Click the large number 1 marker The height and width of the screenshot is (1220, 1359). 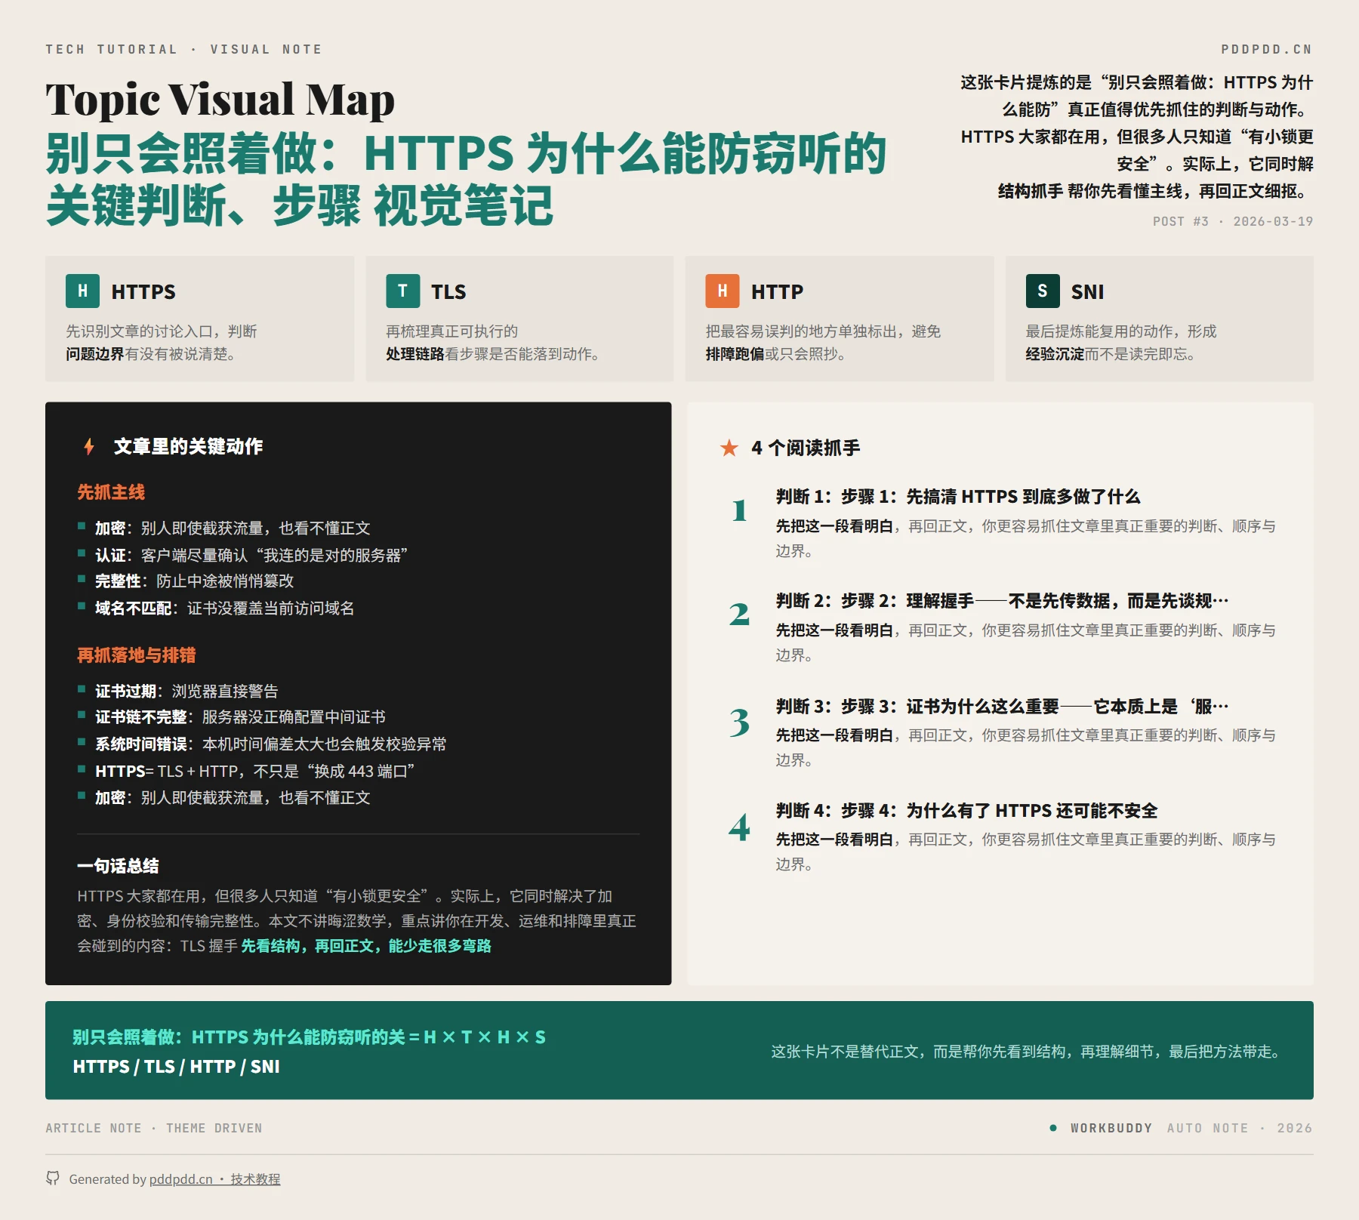tap(739, 511)
